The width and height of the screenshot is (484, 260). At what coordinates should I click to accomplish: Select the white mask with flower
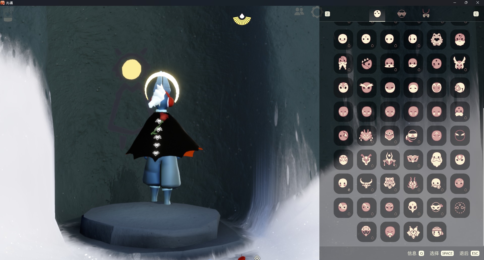[460, 88]
